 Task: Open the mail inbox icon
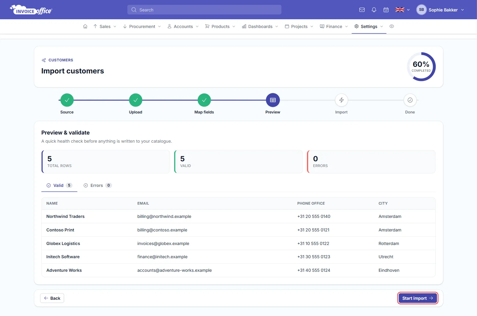(362, 10)
